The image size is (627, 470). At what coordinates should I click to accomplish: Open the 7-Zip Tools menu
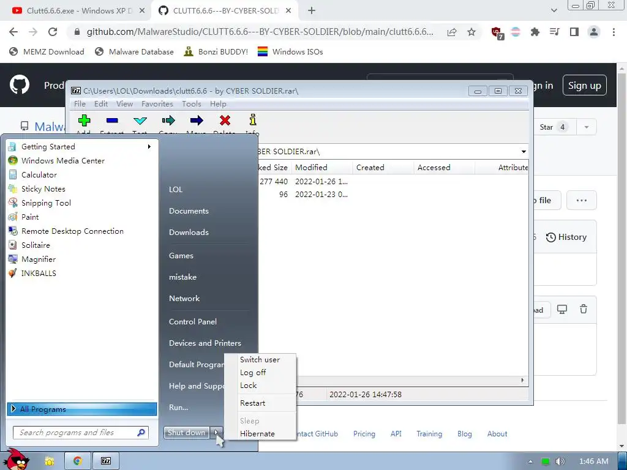point(192,104)
